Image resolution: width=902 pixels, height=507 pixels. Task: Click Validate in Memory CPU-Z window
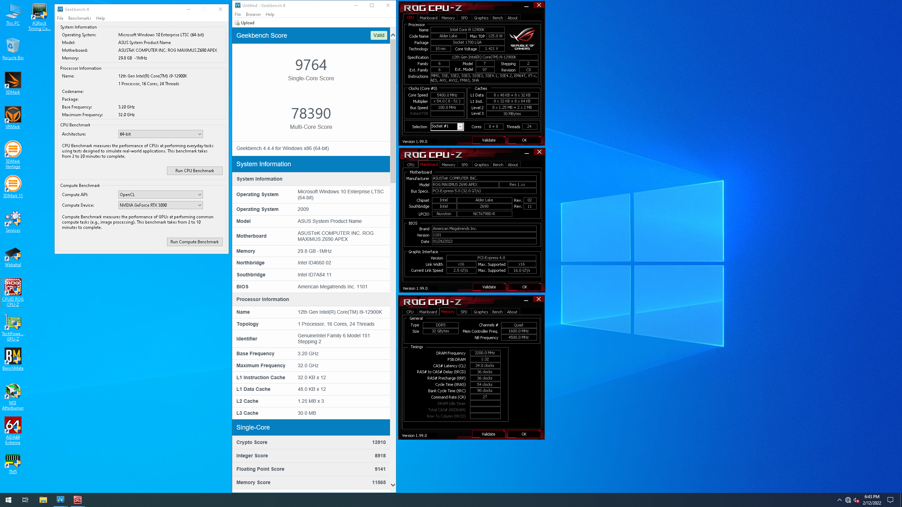tap(488, 434)
